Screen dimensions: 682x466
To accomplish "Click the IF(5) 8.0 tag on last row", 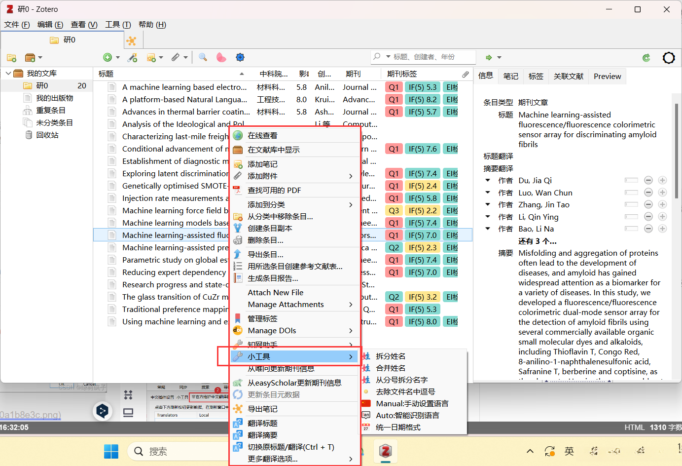I will (x=423, y=321).
